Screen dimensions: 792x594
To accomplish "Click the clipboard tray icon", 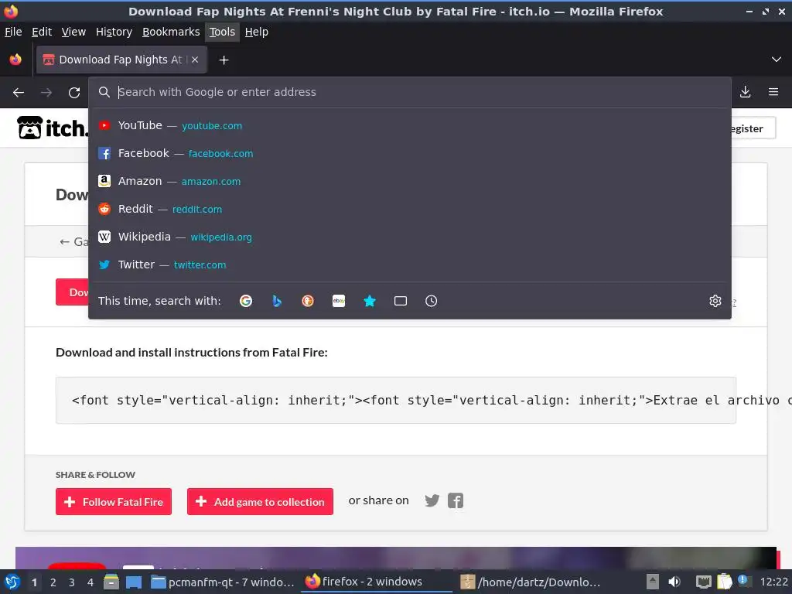I will pos(724,582).
